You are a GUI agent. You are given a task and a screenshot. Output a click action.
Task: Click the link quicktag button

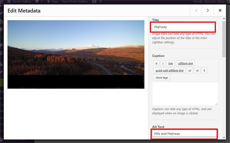[170, 64]
